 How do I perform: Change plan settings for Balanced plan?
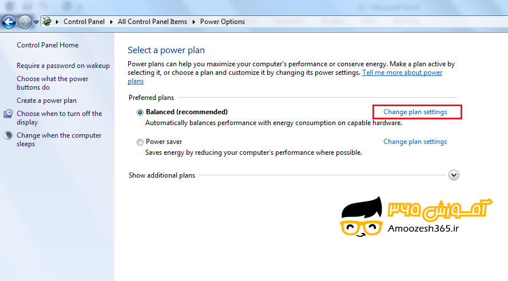(415, 112)
